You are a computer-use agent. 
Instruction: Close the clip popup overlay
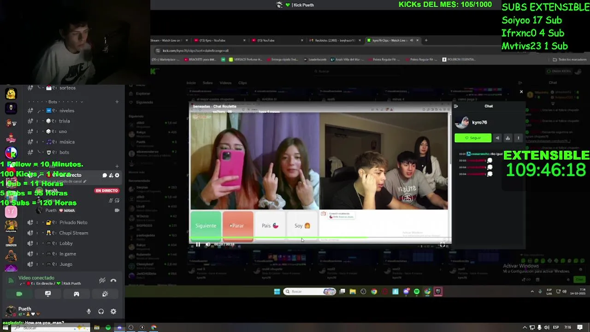[x=521, y=92]
